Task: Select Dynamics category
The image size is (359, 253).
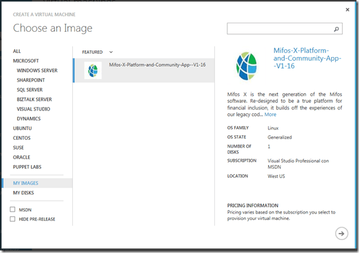Action: pyautogui.click(x=28, y=118)
